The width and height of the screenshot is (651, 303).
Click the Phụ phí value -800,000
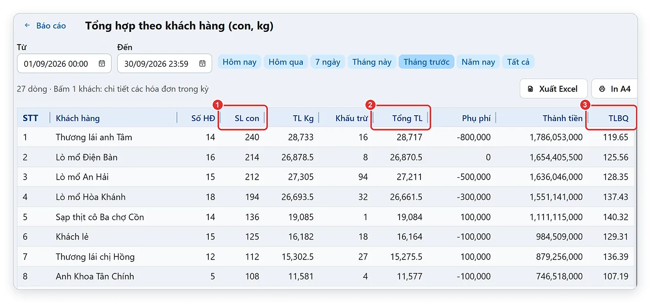(474, 137)
